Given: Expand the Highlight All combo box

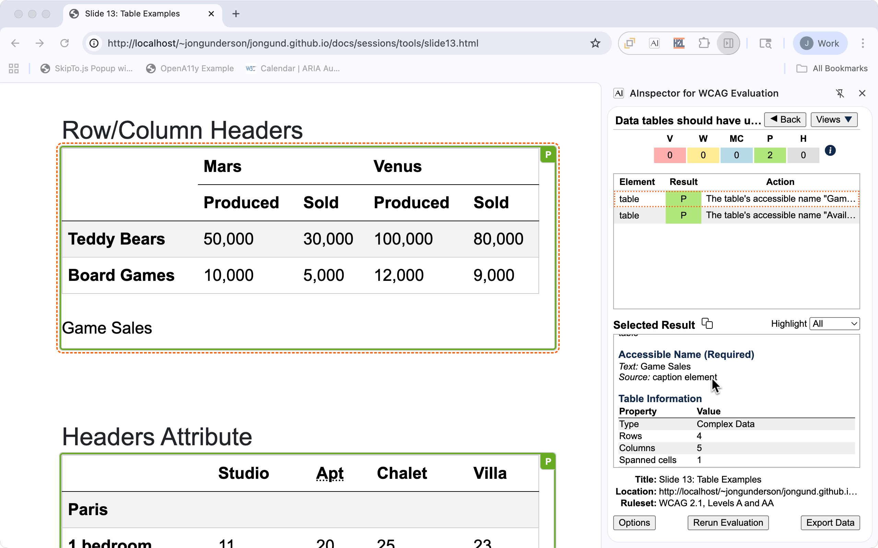Looking at the screenshot, I should click(834, 324).
